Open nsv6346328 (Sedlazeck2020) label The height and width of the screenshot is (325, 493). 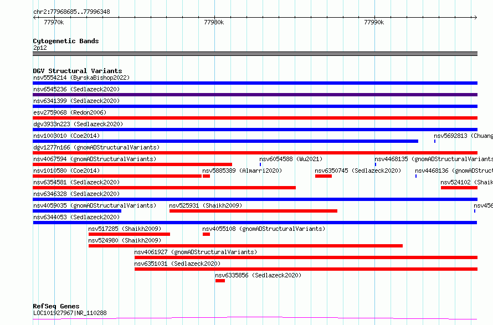tap(76, 194)
